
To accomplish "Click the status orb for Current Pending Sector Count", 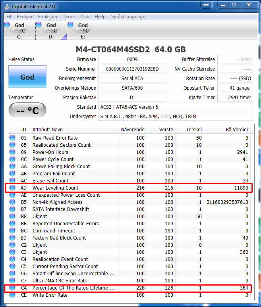I will click(12, 266).
